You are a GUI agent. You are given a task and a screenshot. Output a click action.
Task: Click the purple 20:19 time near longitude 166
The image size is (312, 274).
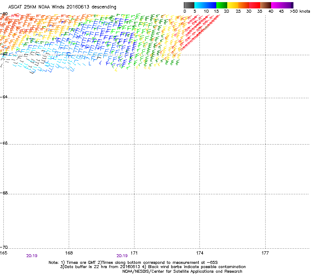32,256
